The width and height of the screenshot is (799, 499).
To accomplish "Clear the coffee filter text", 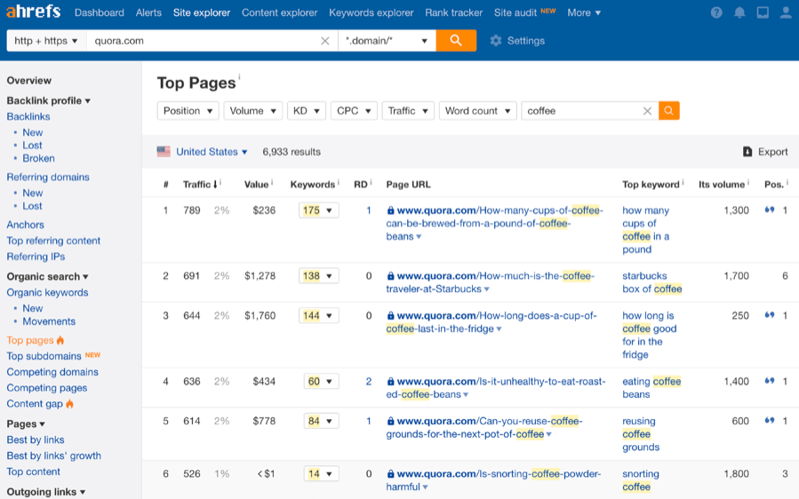I will click(647, 111).
